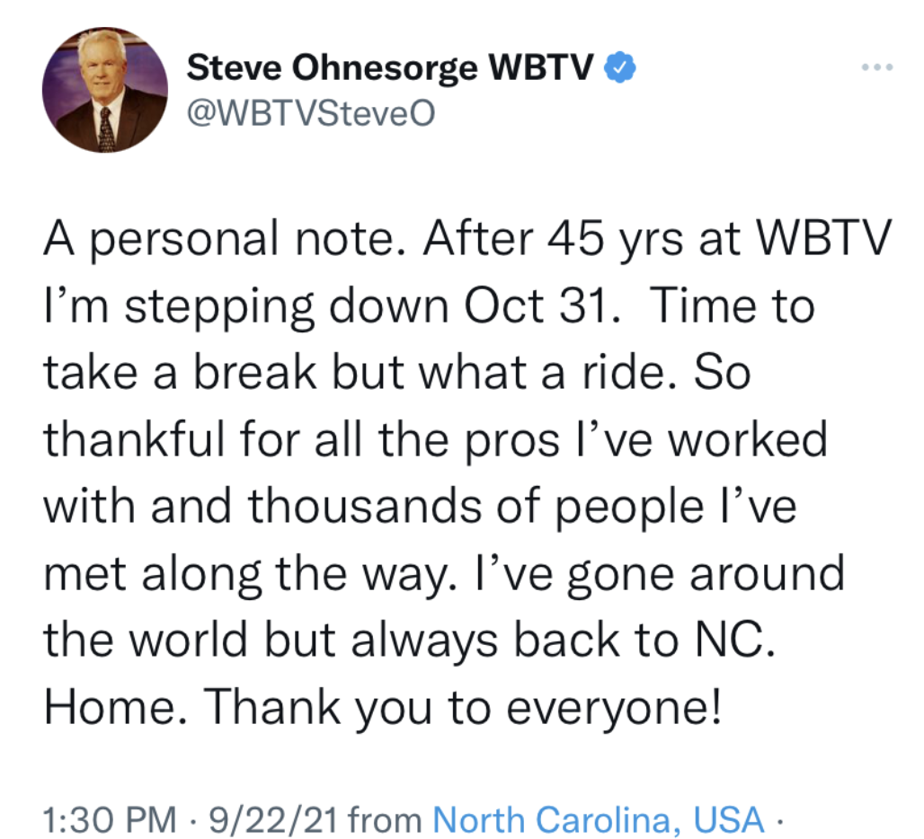The image size is (924, 839).
Task: Click the 9/22/21 tweet date
Action: click(x=273, y=819)
